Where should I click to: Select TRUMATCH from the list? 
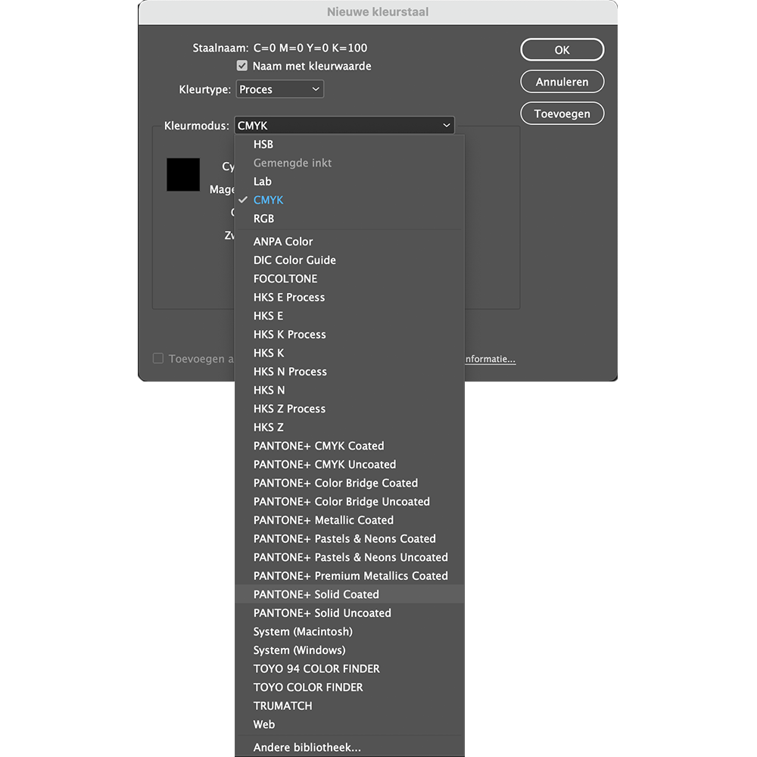[282, 706]
